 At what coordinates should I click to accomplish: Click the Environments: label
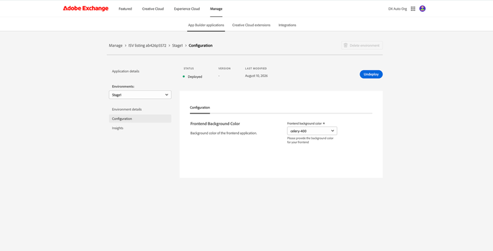(x=124, y=87)
